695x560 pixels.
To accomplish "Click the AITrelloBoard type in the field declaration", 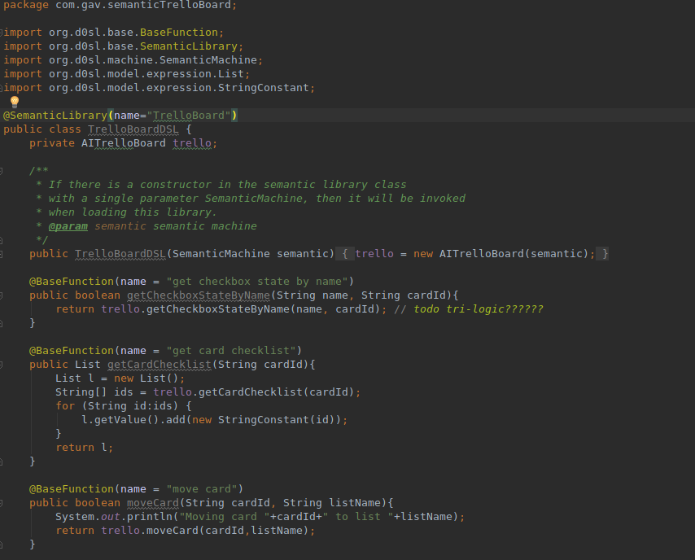I will point(123,143).
